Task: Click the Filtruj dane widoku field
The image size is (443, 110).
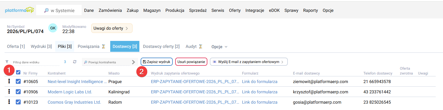Action: (x=36, y=62)
